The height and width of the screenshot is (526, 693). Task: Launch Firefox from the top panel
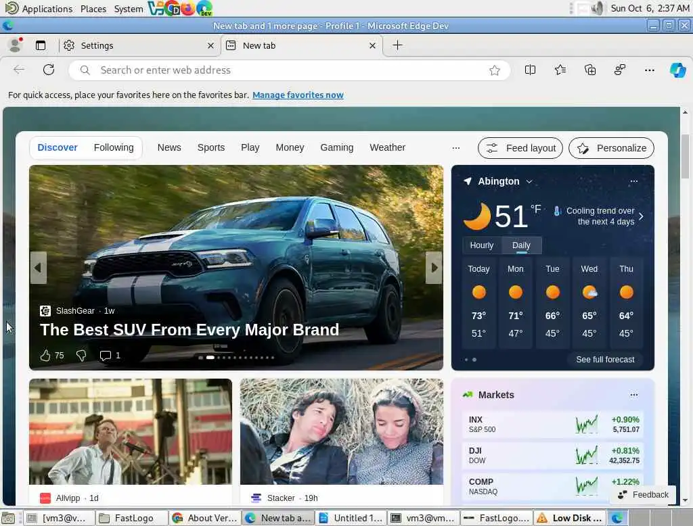188,8
